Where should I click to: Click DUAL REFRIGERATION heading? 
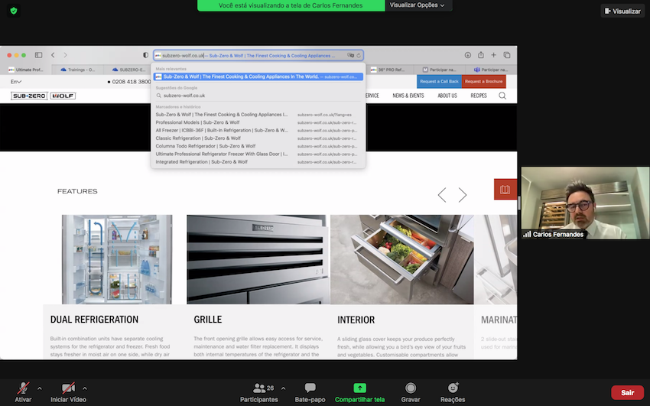[94, 320]
